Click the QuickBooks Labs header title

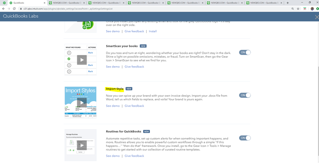tap(20, 16)
